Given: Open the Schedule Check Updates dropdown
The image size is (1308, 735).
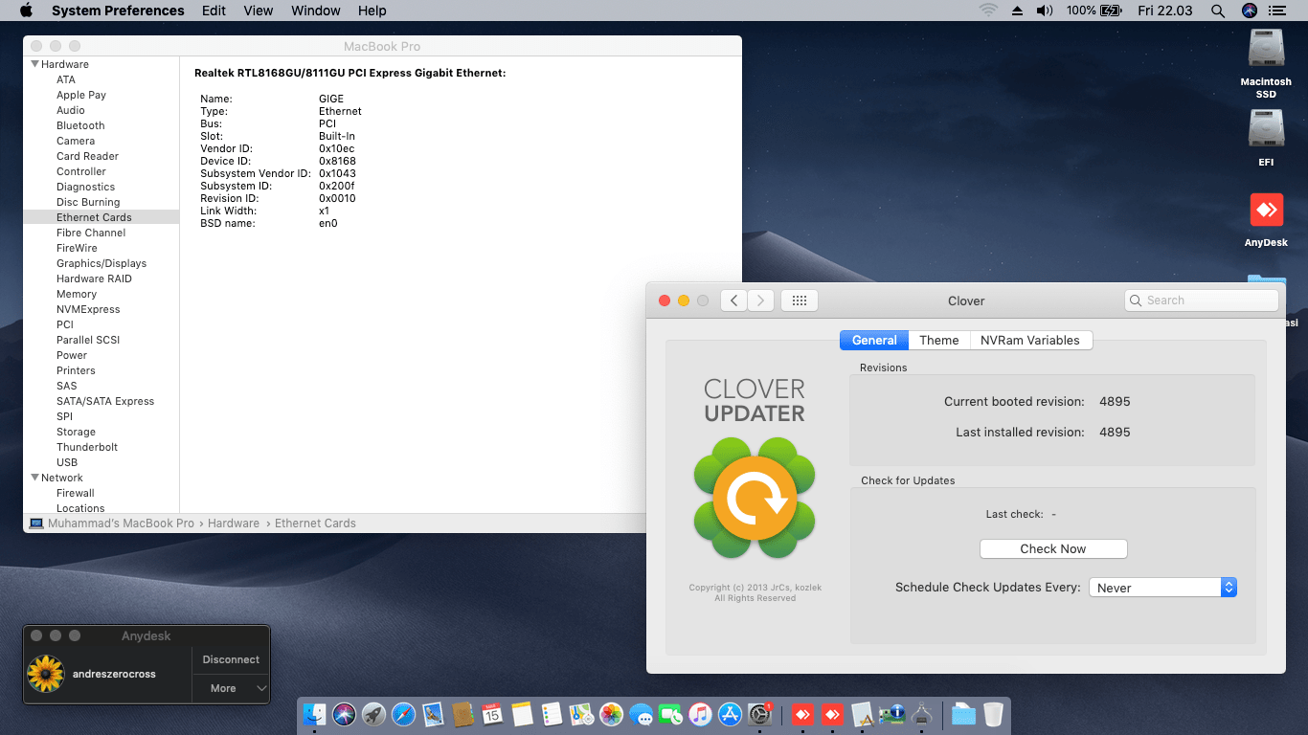Looking at the screenshot, I should click(1163, 588).
